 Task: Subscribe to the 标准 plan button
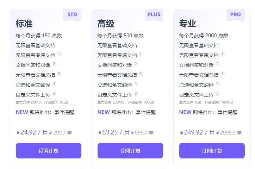49,151
